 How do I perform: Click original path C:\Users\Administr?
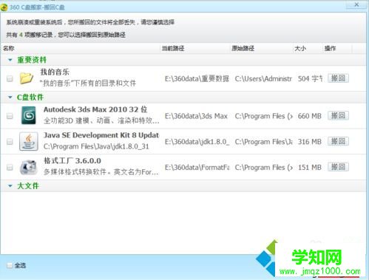[263, 79]
